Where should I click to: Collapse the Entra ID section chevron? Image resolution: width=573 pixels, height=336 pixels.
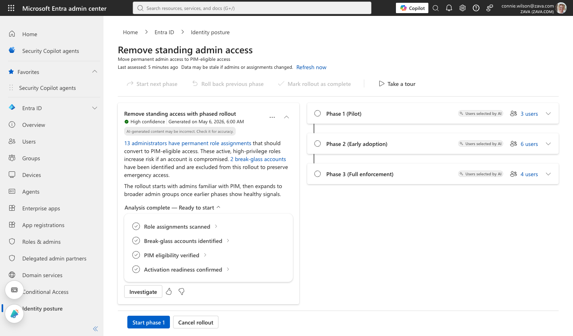click(x=95, y=108)
